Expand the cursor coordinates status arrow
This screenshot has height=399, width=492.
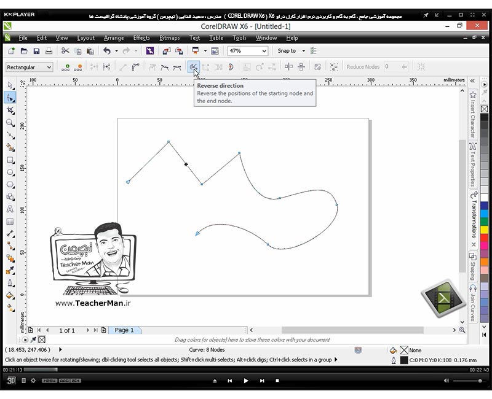[60, 349]
